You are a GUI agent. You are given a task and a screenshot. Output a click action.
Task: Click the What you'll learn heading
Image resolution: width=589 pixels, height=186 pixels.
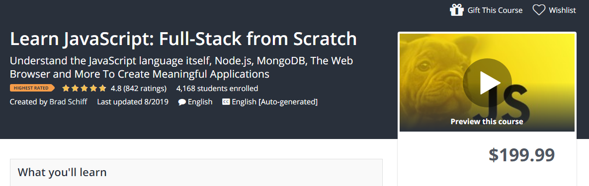click(x=62, y=172)
